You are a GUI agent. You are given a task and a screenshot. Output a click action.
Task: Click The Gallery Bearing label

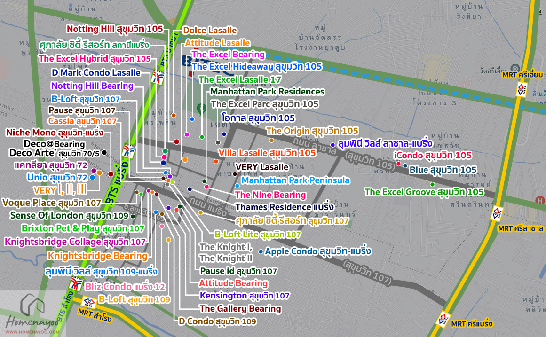point(240,309)
